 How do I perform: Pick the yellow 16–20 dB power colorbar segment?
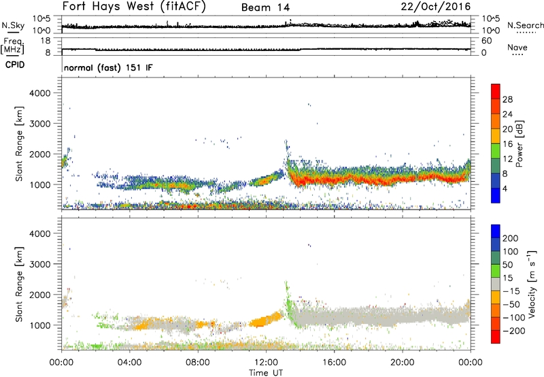click(x=496, y=136)
